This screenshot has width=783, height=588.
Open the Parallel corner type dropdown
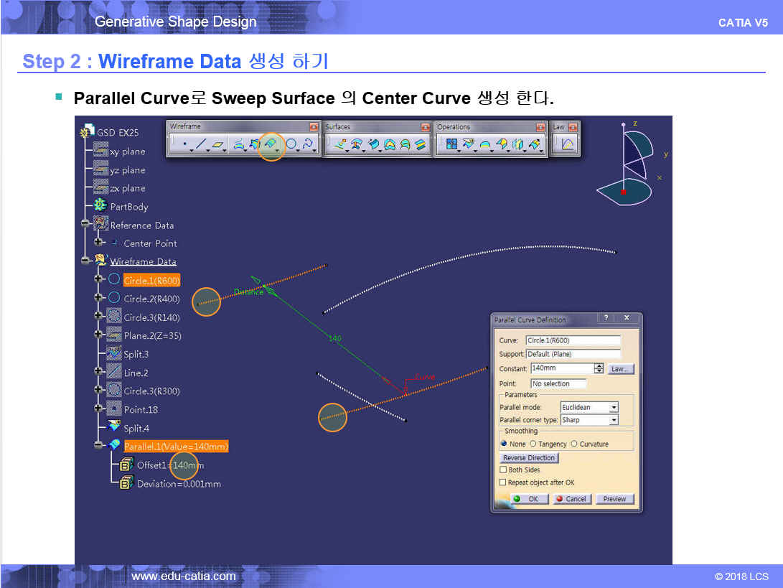(614, 420)
